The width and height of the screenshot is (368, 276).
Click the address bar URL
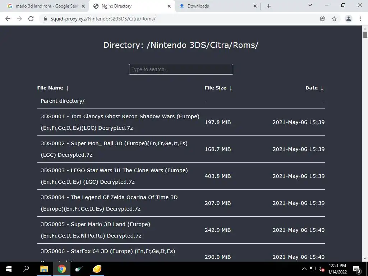click(103, 19)
